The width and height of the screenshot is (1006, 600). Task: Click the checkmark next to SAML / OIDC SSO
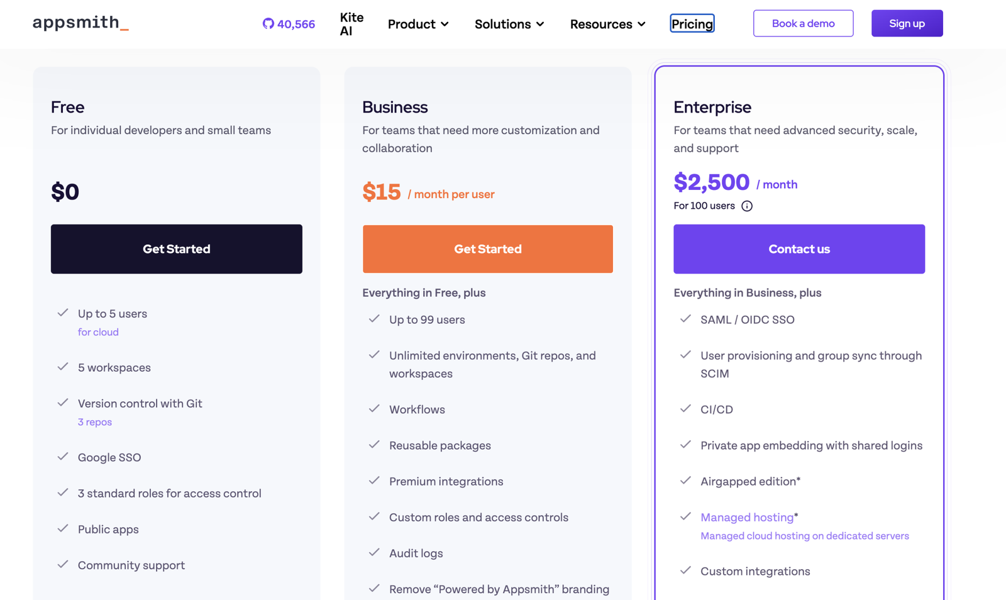[685, 319]
